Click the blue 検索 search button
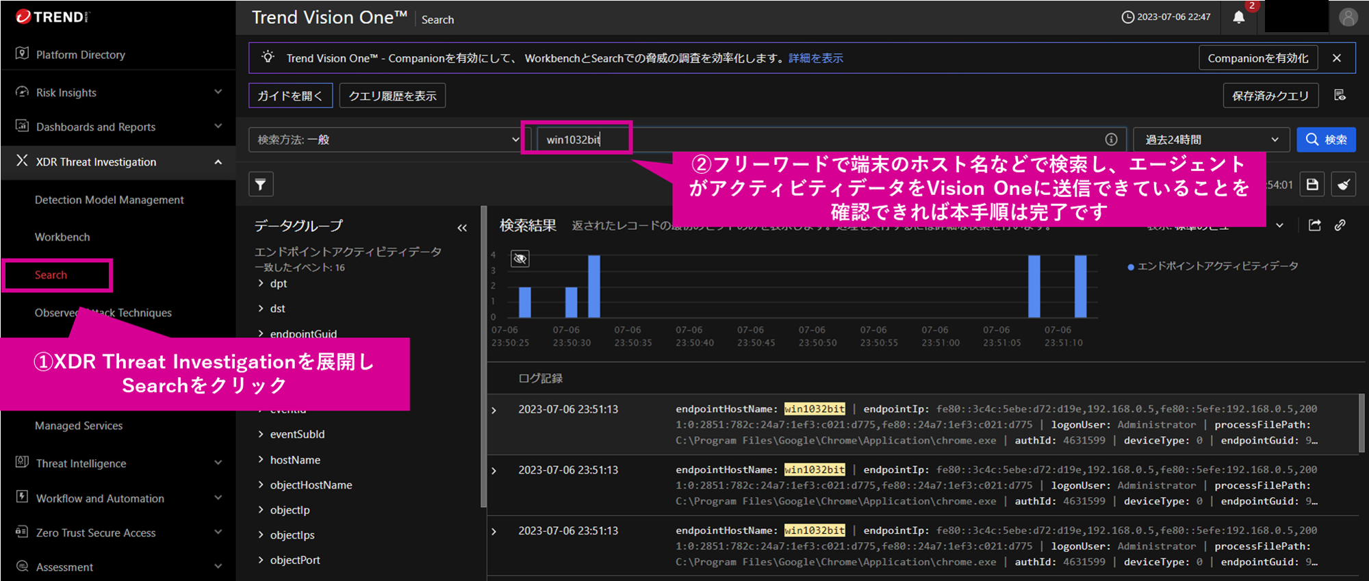1369x581 pixels. (1326, 140)
